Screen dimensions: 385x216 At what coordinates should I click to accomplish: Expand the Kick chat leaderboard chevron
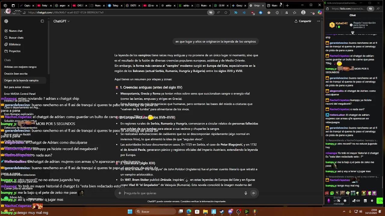(x=353, y=32)
